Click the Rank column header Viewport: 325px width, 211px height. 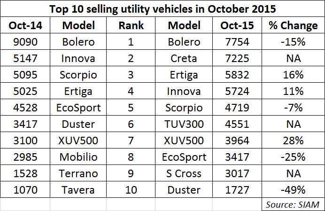point(131,25)
